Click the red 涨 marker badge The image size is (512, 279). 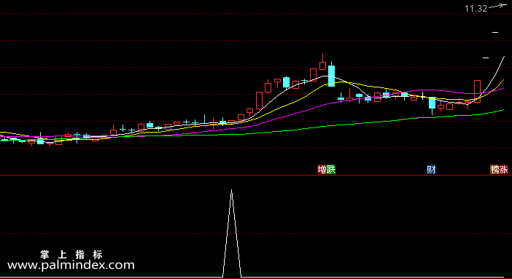(504, 169)
